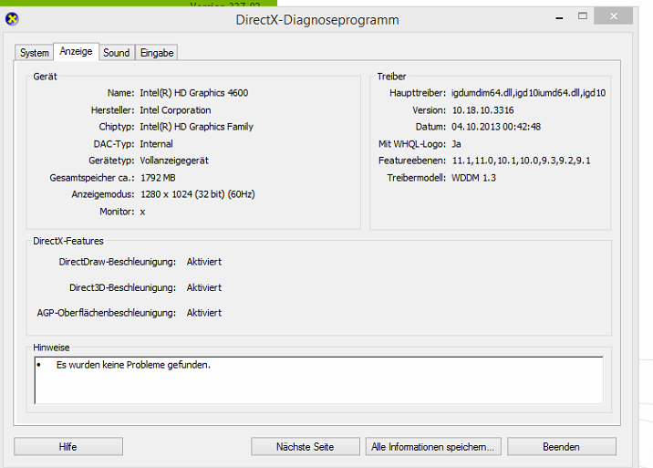
Task: Click the note Es wurden keine Probleme gefunden
Action: coord(133,365)
